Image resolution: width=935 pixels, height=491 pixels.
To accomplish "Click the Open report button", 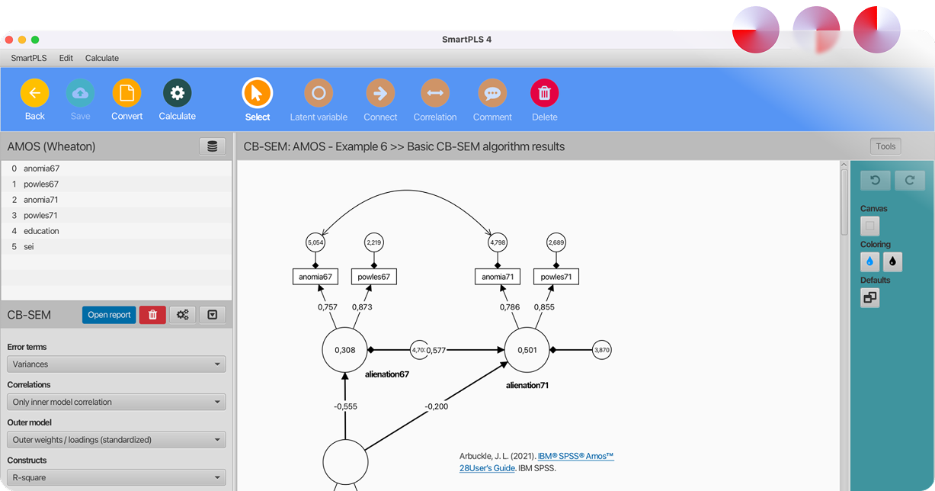I will pos(109,315).
